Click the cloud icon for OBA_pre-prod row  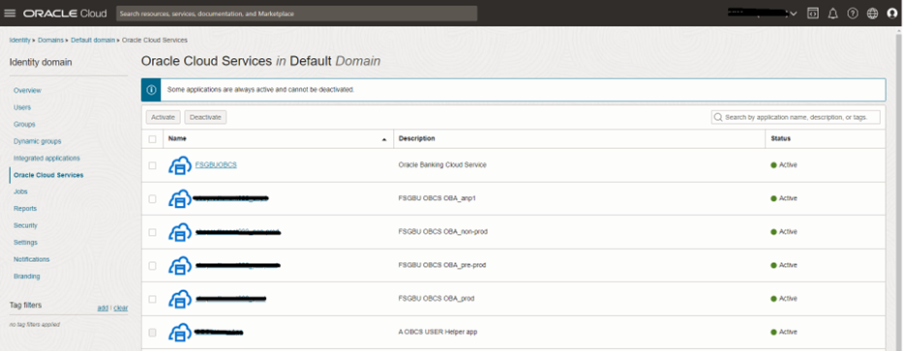coord(179,266)
